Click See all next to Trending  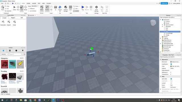(x=22, y=71)
